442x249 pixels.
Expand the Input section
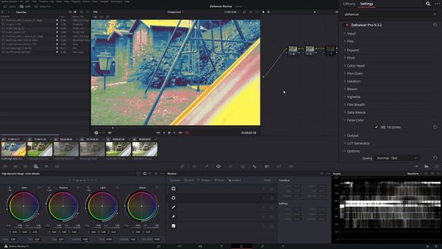coord(352,34)
